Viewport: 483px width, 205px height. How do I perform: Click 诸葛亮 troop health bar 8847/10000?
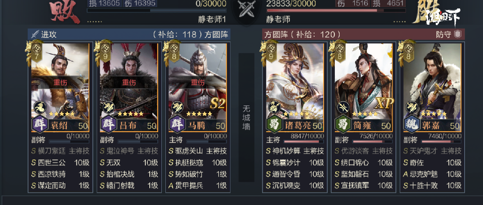[303, 141]
